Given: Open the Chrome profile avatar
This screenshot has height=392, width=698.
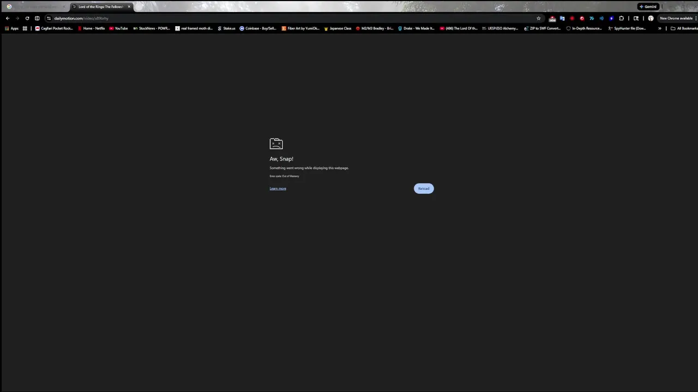Looking at the screenshot, I should 651,18.
